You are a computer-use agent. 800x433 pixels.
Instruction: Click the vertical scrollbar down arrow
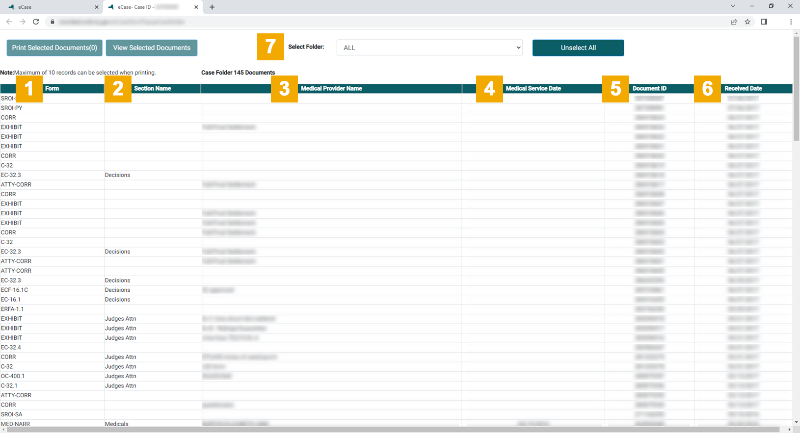coord(796,422)
